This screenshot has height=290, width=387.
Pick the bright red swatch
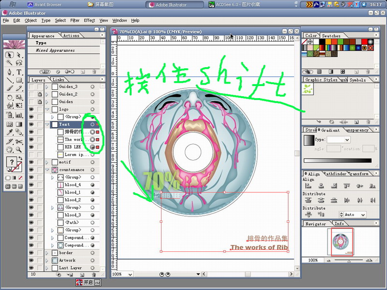[x=364, y=42]
